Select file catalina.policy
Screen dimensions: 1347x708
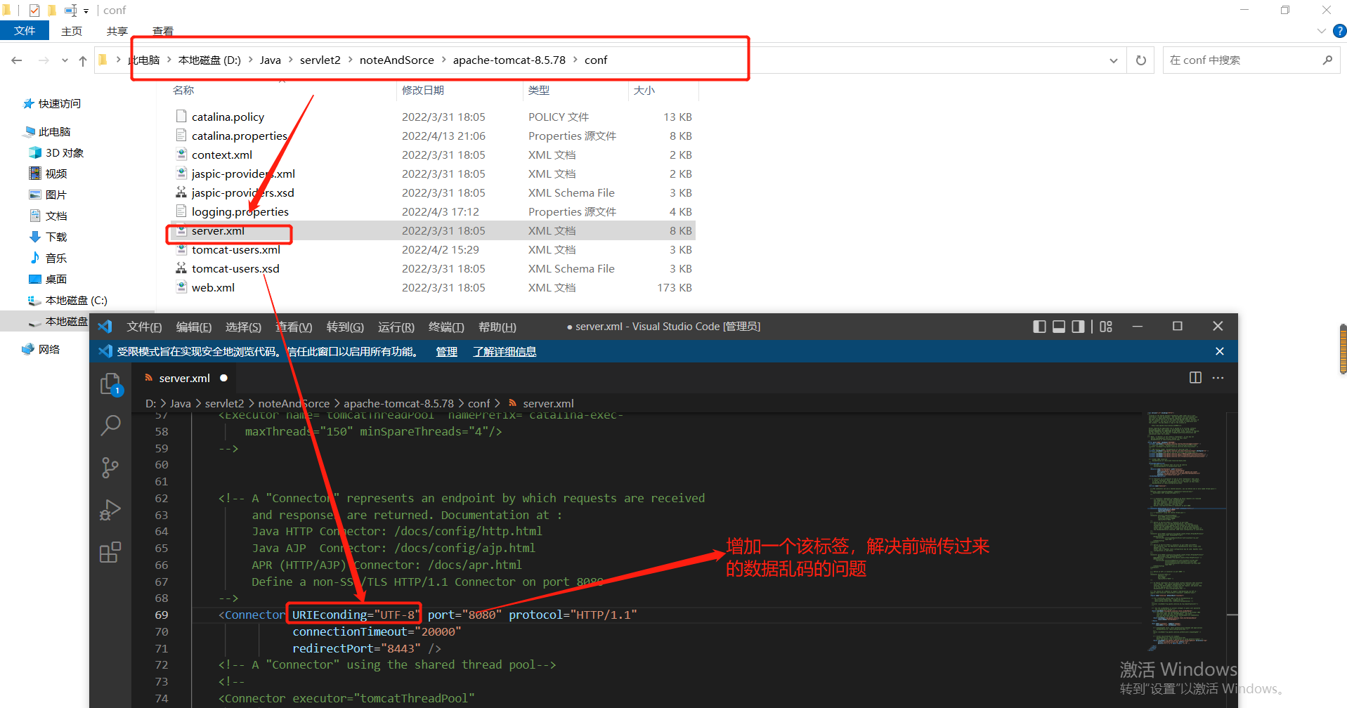pos(228,117)
